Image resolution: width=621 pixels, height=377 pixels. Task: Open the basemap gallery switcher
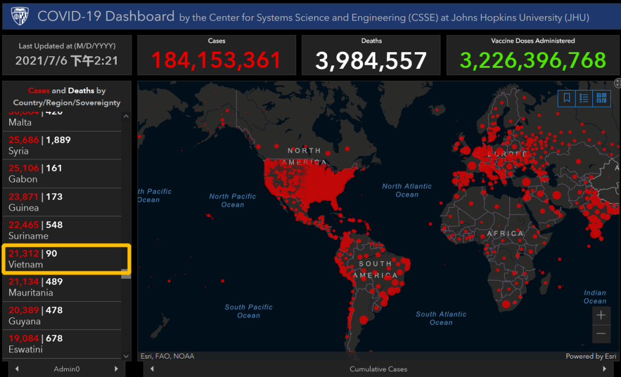tap(601, 98)
